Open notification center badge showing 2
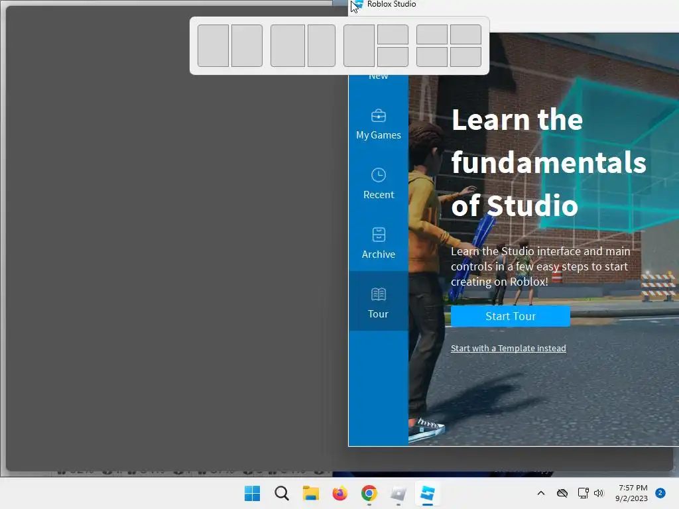Image resolution: width=679 pixels, height=509 pixels. (660, 493)
